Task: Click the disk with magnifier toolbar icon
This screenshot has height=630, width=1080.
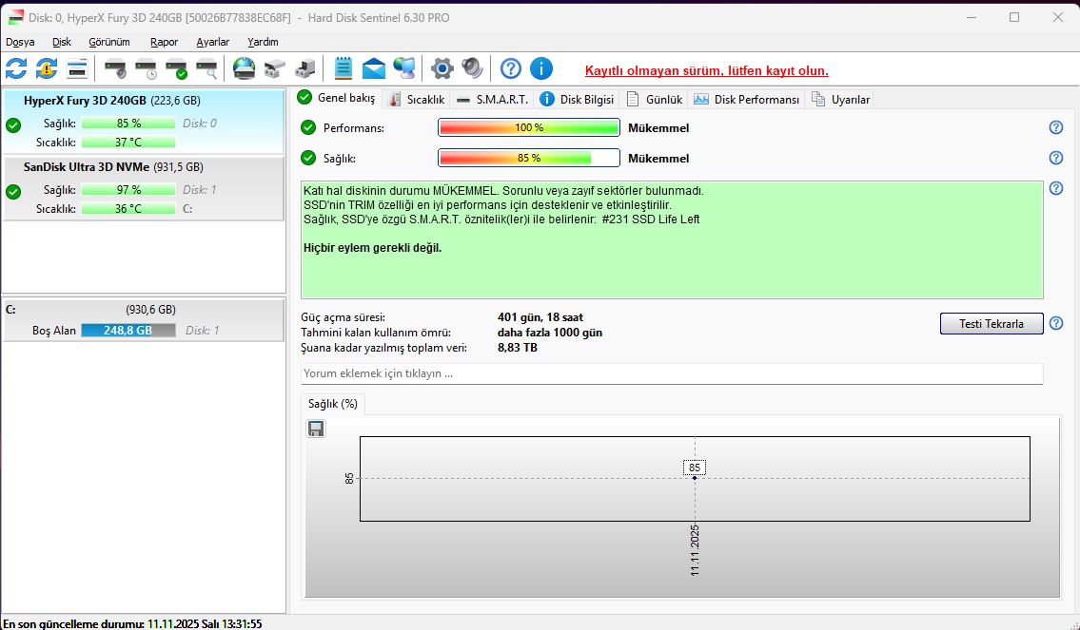Action: (x=206, y=68)
